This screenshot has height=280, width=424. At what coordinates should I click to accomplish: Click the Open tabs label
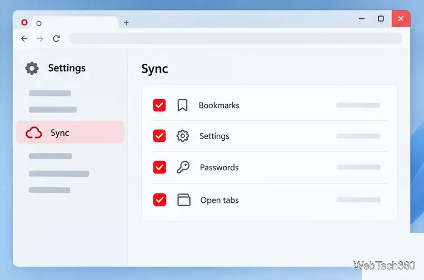(220, 200)
